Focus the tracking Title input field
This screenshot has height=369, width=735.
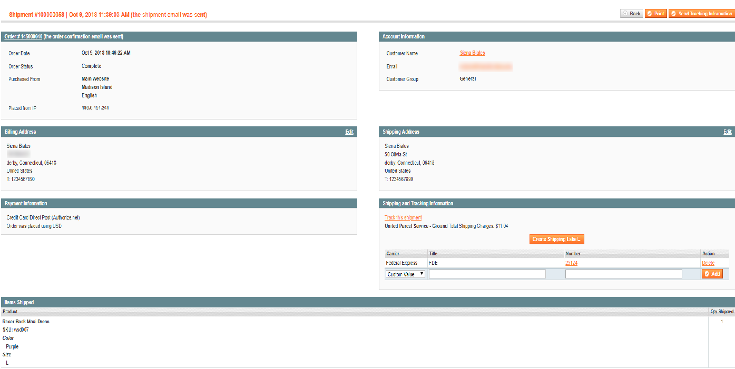487,274
